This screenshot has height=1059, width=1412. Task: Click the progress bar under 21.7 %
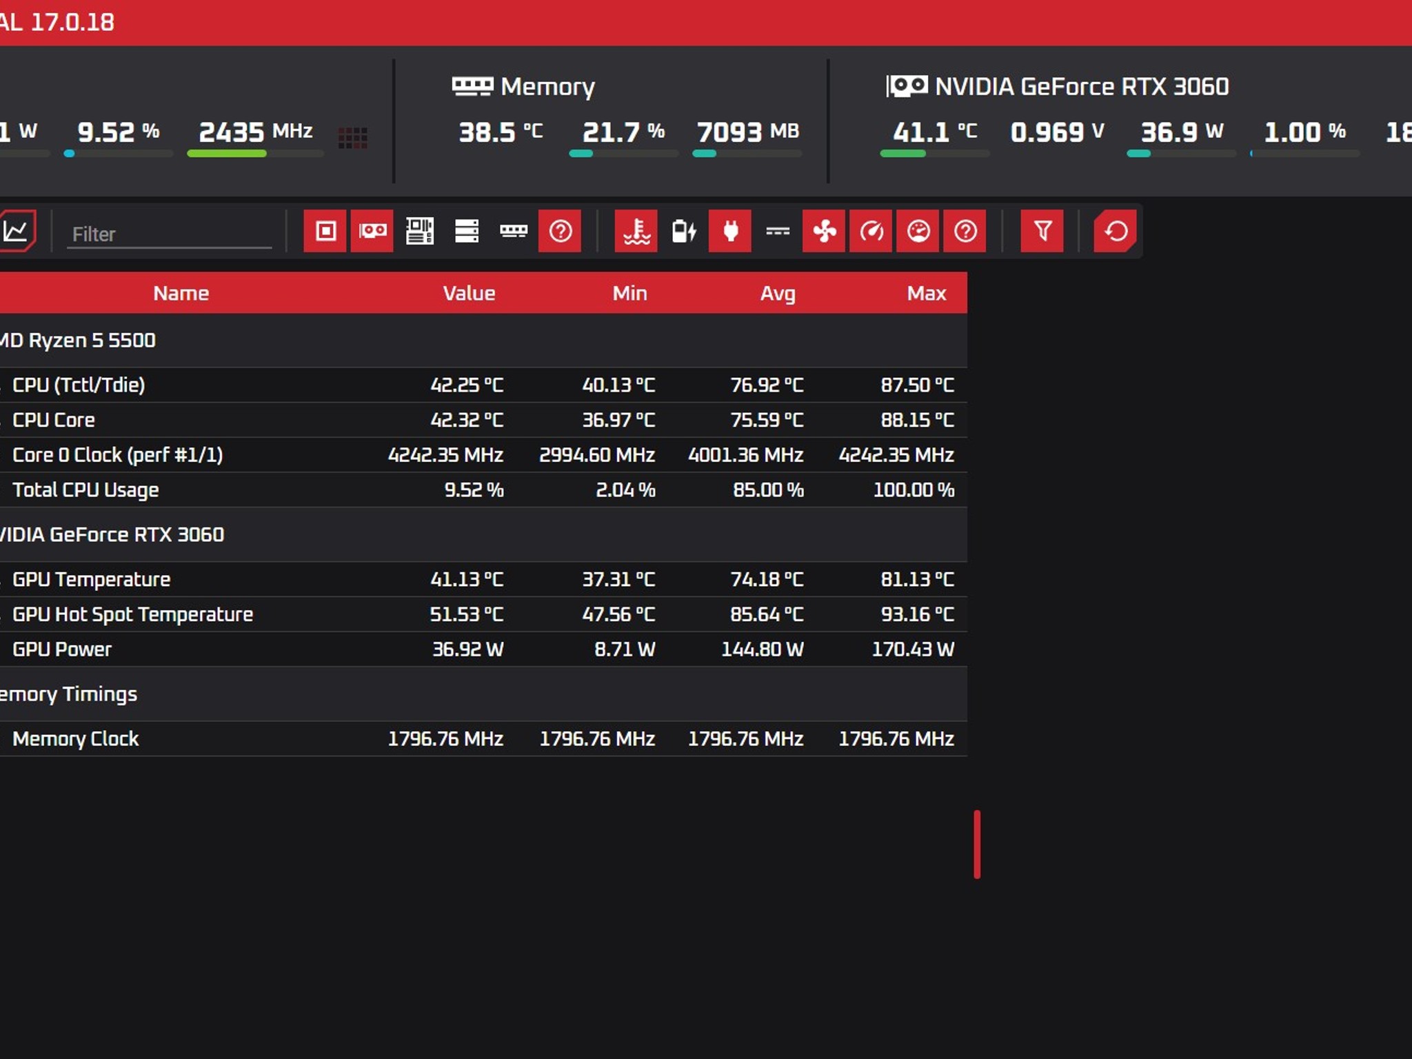click(624, 154)
